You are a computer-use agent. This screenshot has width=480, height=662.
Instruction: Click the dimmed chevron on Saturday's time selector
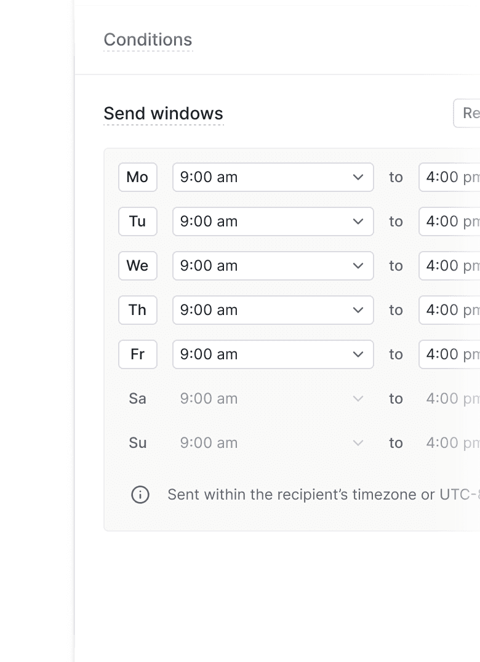click(358, 399)
